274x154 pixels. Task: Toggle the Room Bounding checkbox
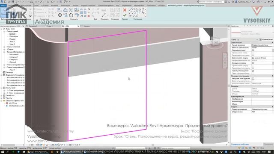(253, 71)
